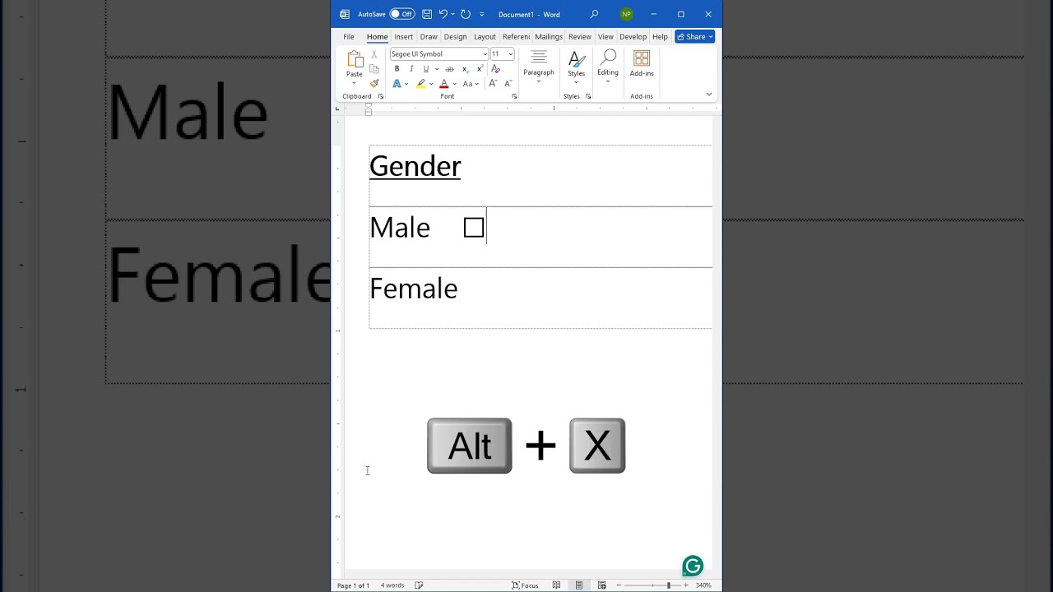Screen dimensions: 1053x592
Task: Redo the last action
Action: [466, 14]
